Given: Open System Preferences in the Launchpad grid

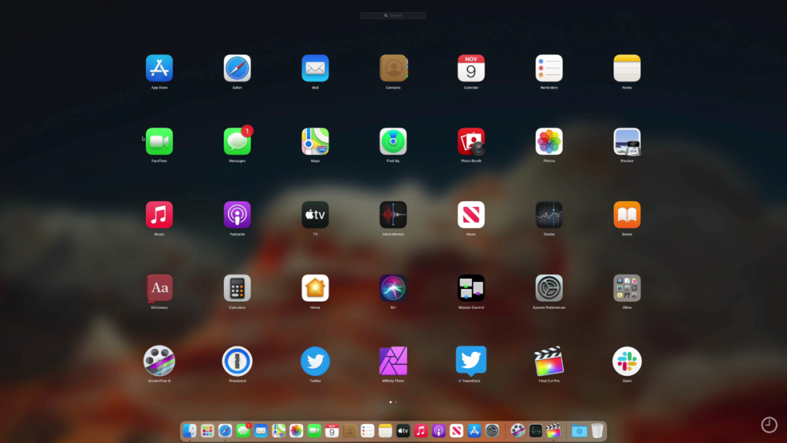Looking at the screenshot, I should (549, 288).
